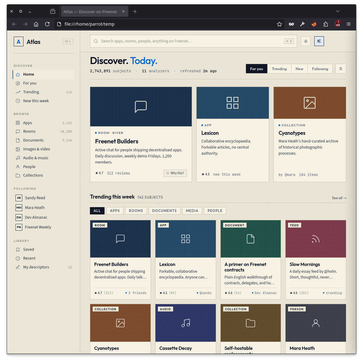Open Trending in the sidebar
Screen dimensions: 363x363
[44, 92]
